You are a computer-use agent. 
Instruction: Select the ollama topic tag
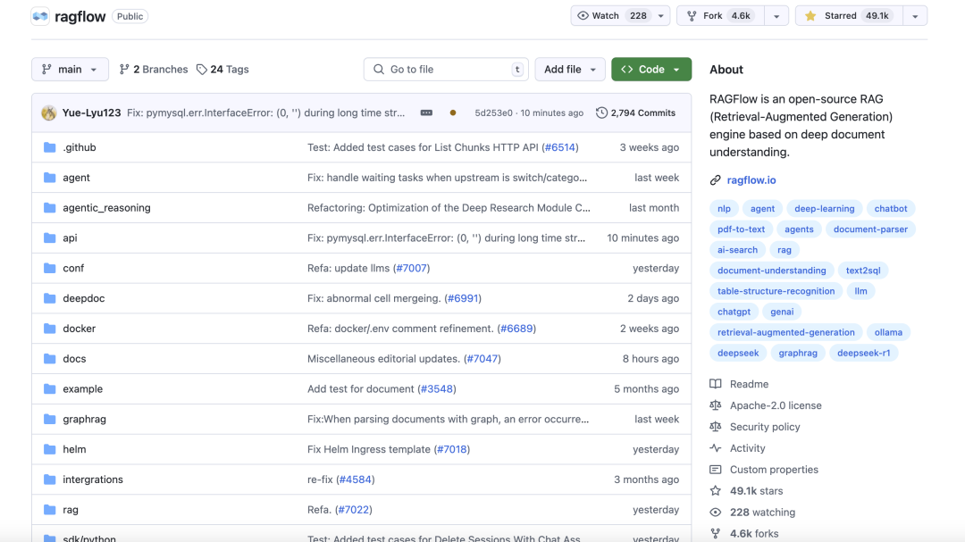[x=888, y=332]
